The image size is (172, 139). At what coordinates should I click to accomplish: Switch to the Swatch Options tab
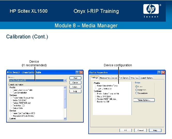coord(146,78)
